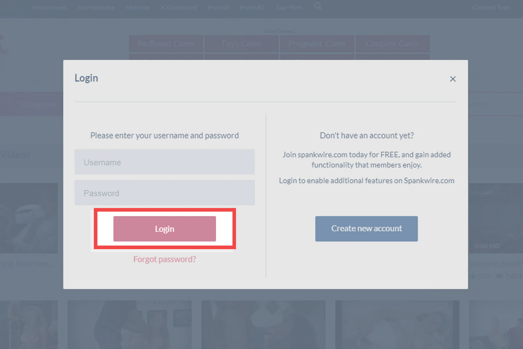The width and height of the screenshot is (523, 349).
Task: Expand the Content Type dropdown
Action: pos(491,8)
